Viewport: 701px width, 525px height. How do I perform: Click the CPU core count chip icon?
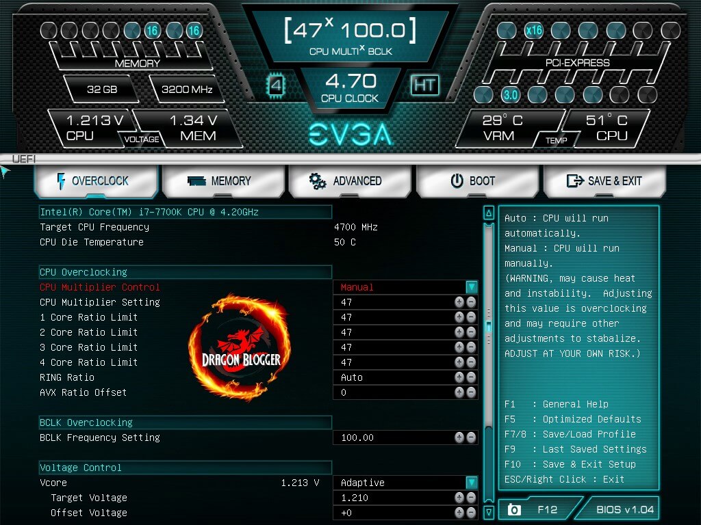coord(276,85)
